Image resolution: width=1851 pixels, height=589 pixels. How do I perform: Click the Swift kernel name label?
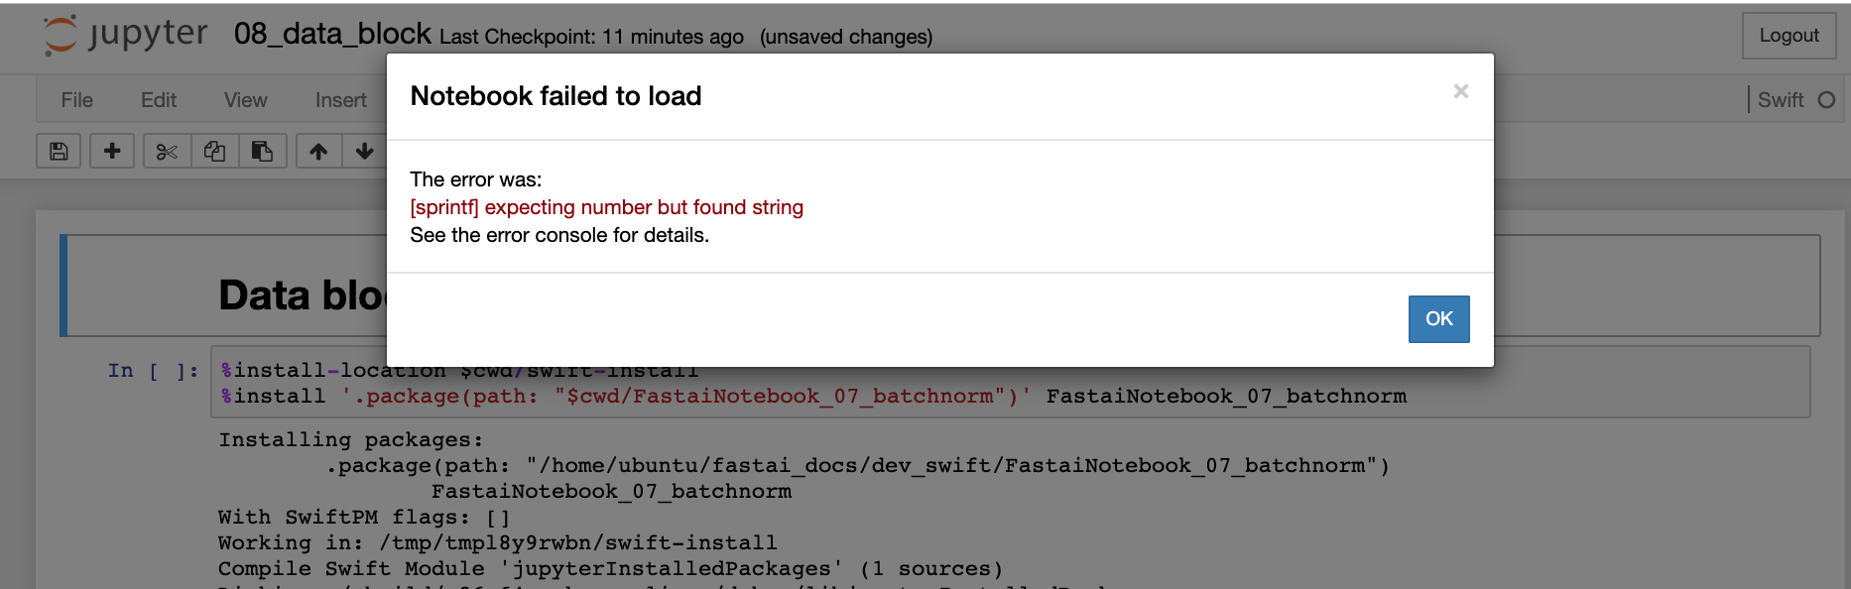(x=1781, y=100)
